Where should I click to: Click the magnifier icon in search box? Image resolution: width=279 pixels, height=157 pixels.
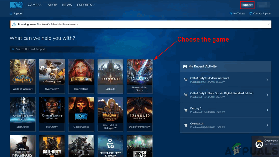[13, 49]
